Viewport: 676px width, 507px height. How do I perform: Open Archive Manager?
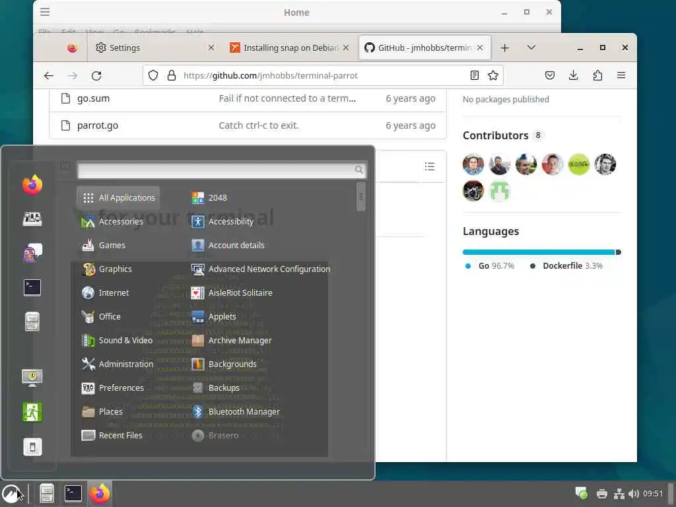tap(232, 340)
